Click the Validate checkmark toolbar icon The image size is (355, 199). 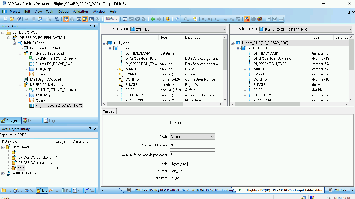tap(138, 19)
